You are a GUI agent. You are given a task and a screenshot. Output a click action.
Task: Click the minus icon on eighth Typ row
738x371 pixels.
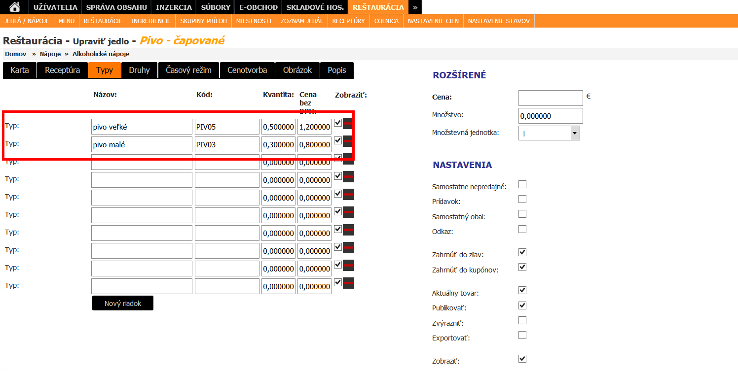348,248
